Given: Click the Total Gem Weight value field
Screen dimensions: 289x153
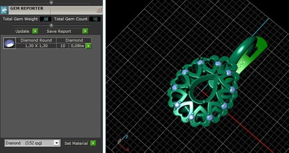Looking at the screenshot, I should 46,19.
